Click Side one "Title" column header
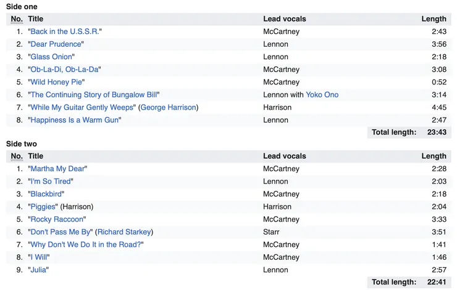The width and height of the screenshot is (457, 290). tap(36, 19)
